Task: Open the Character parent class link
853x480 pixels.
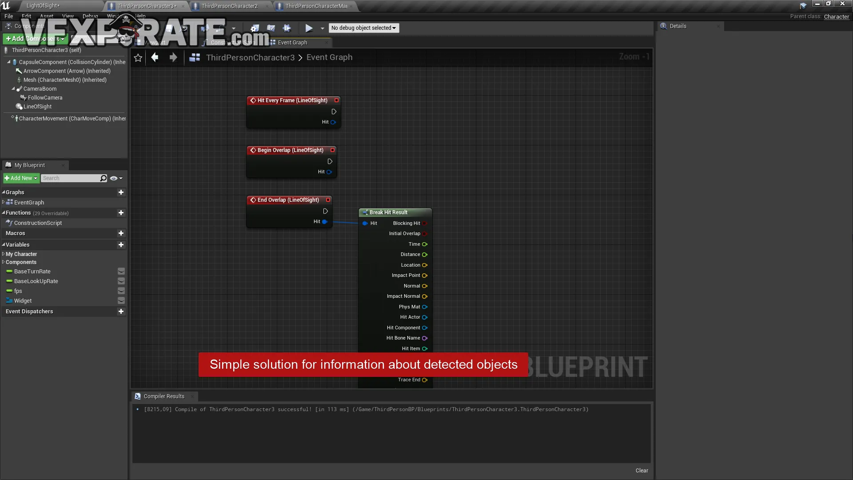Action: coord(837,16)
